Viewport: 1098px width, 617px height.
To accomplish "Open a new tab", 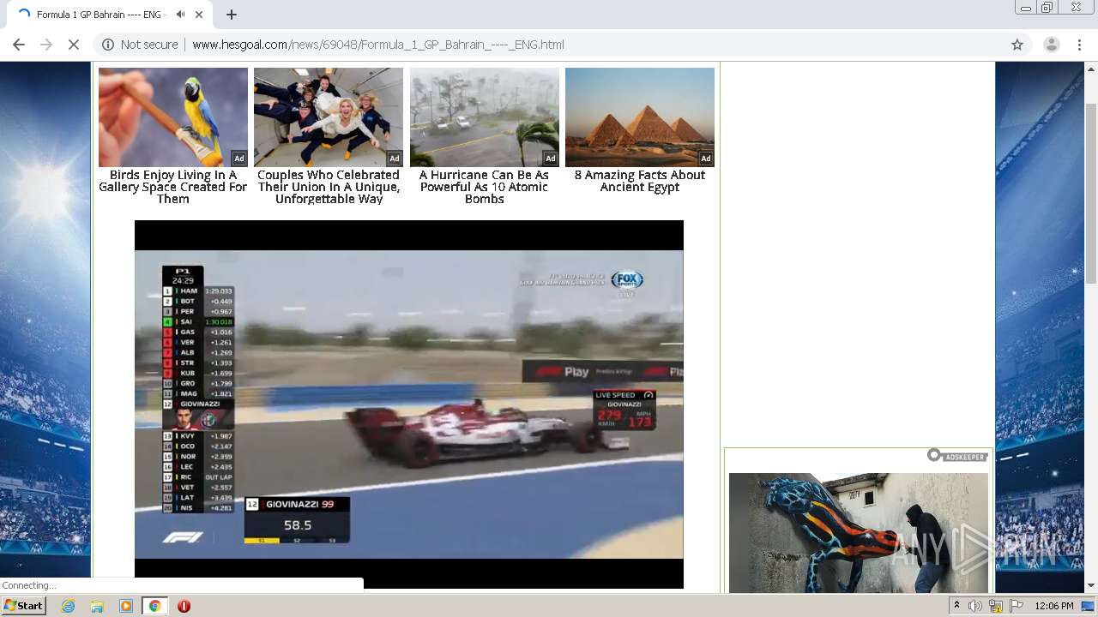I will 231,15.
